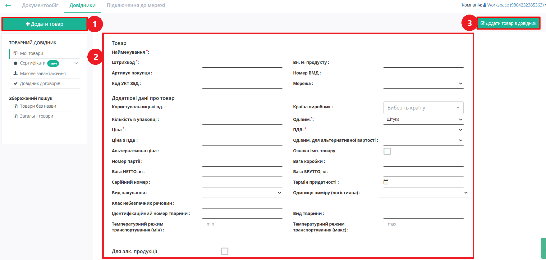Toggle Ознака імп. товару checkbox
The image size is (546, 260).
(x=387, y=151)
